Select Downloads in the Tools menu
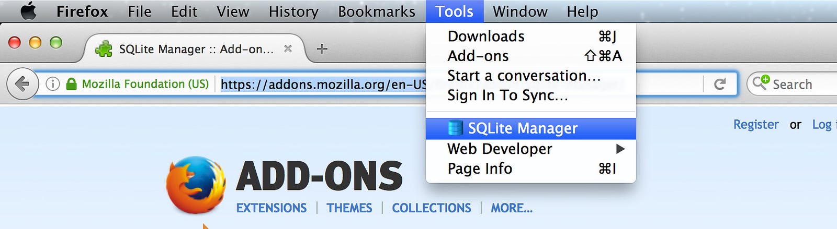 pyautogui.click(x=530, y=36)
